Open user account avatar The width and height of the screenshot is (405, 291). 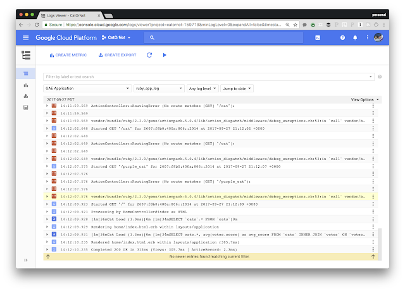378,38
